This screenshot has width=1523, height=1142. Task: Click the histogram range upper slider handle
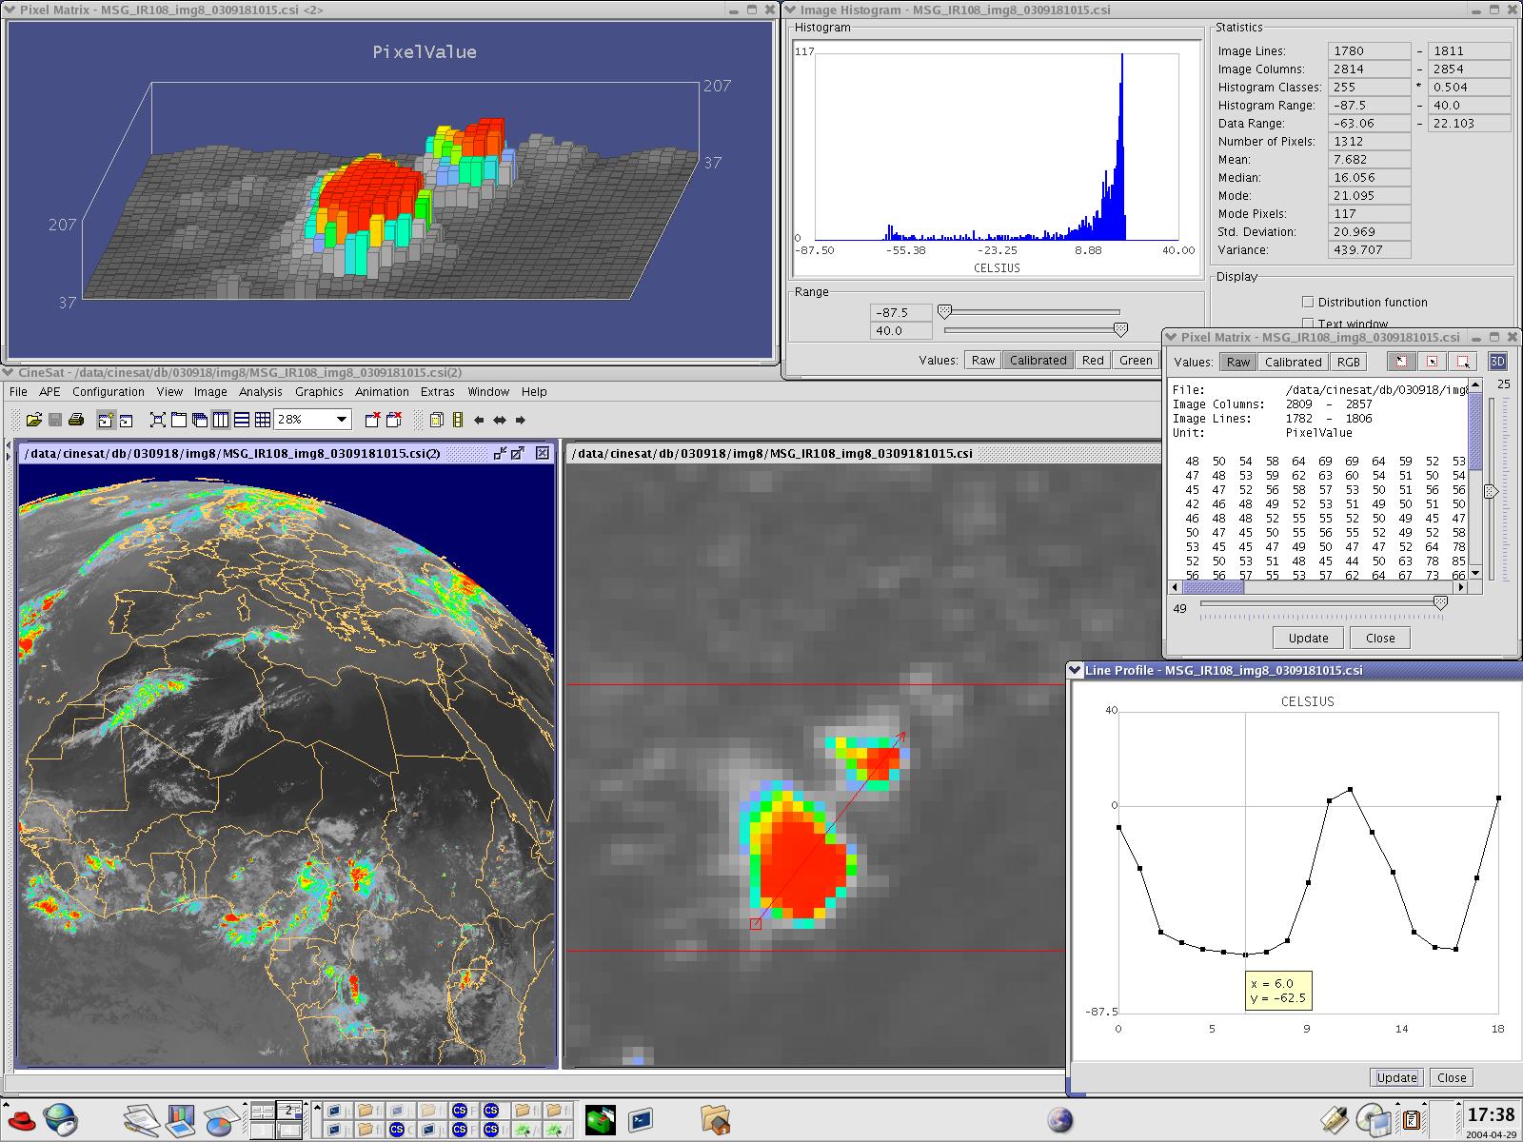tap(1120, 329)
